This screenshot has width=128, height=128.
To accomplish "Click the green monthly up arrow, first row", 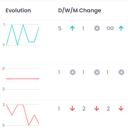I will pyautogui.click(x=121, y=28).
